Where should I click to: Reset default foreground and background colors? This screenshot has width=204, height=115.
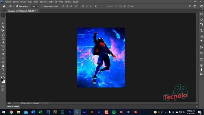[x=1, y=77]
